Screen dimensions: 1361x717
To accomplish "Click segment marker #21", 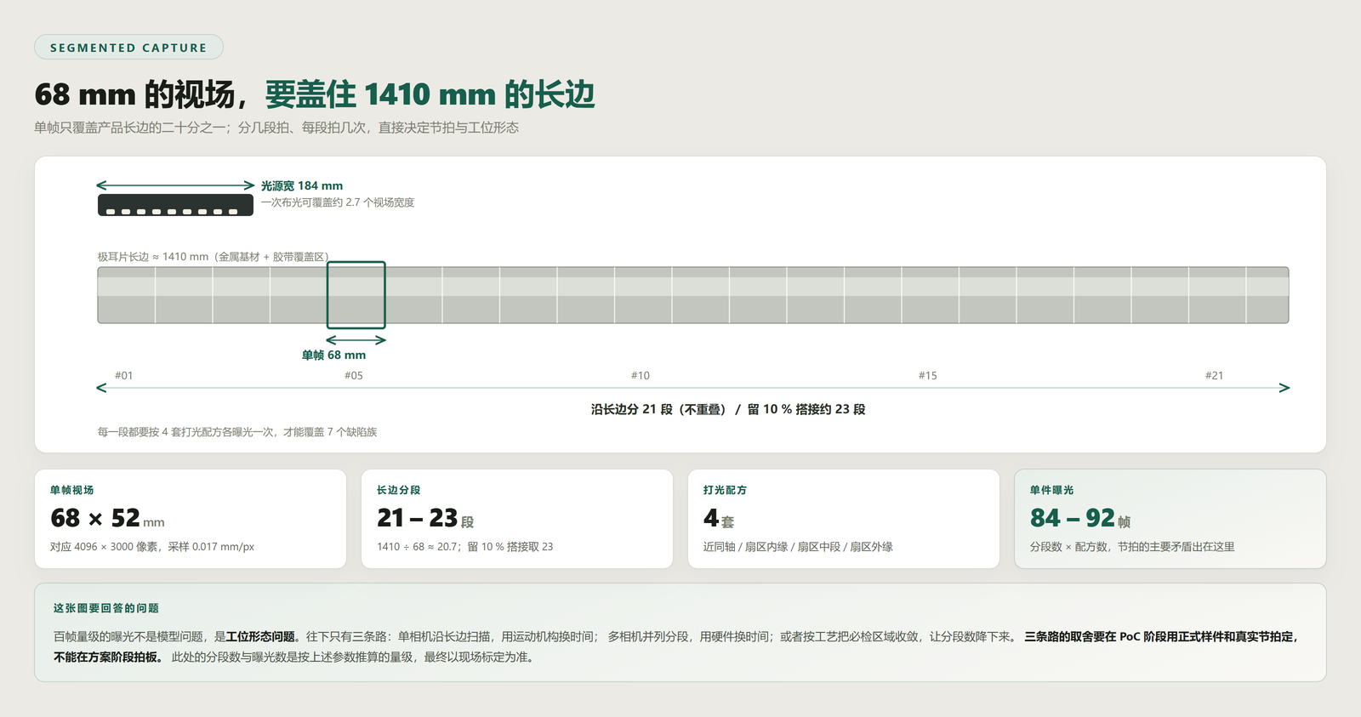I will [x=1215, y=376].
